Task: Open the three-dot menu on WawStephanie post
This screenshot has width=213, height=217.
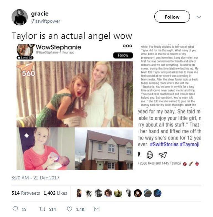Action: [128, 46]
